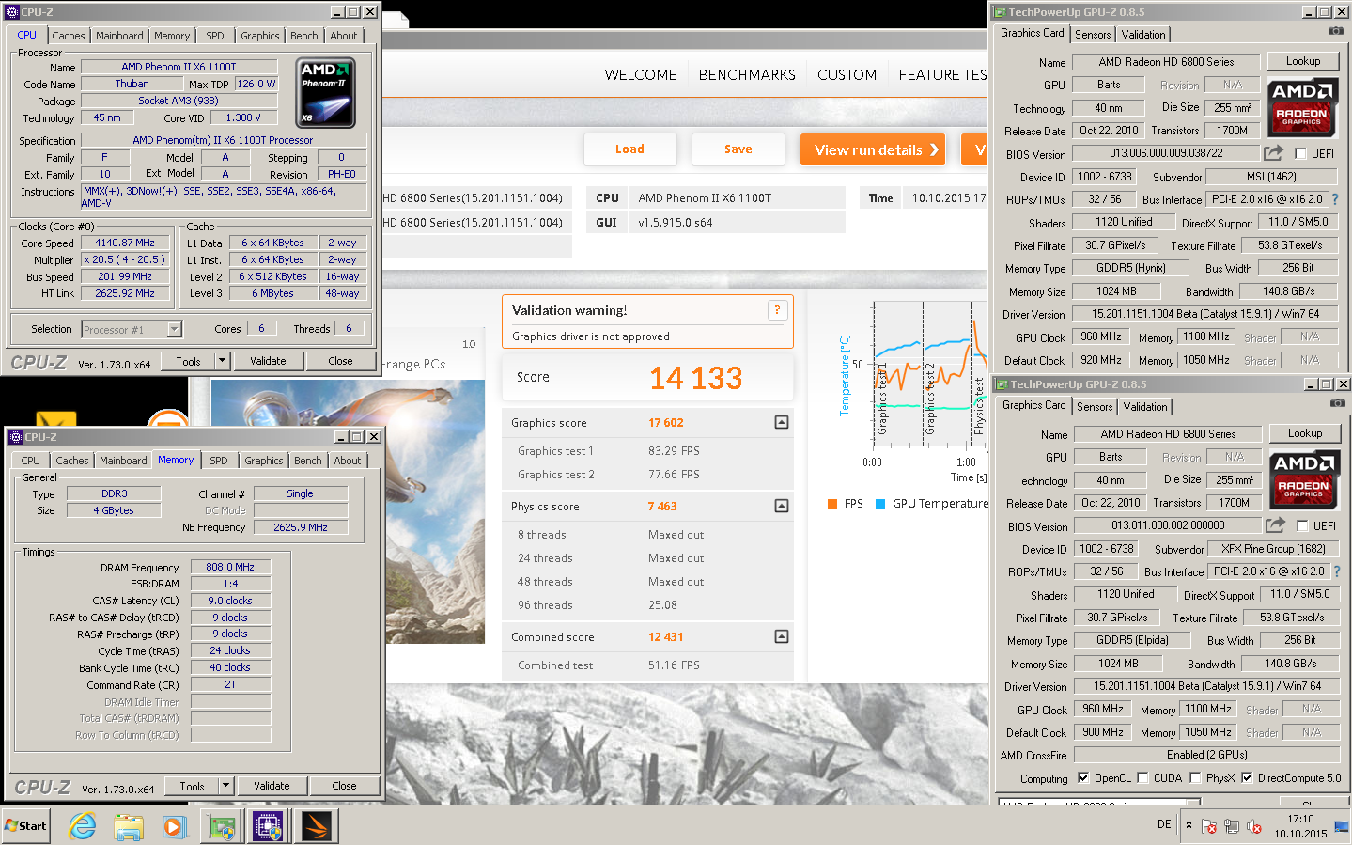Collapse the Graphics score section
Screen dimensions: 1352x845
pyautogui.click(x=782, y=422)
